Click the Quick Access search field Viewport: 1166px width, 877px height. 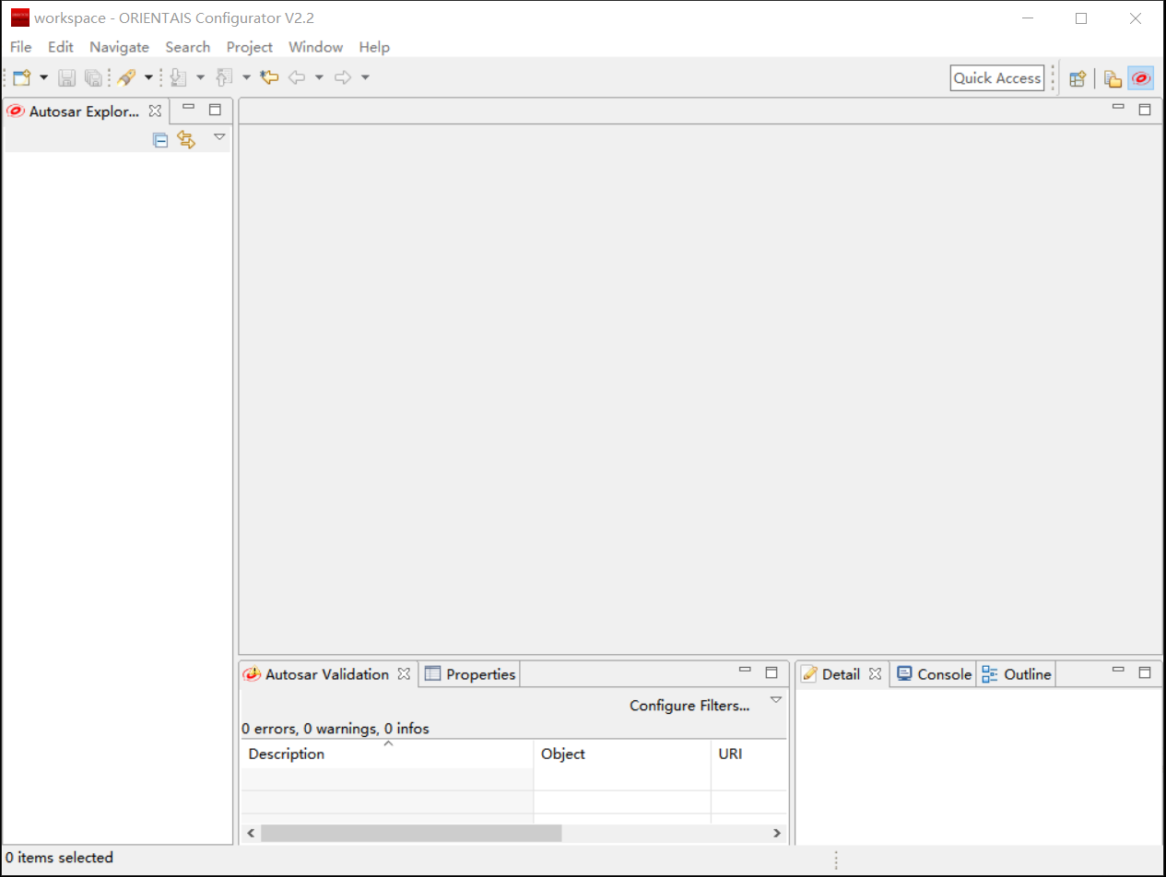(x=996, y=78)
